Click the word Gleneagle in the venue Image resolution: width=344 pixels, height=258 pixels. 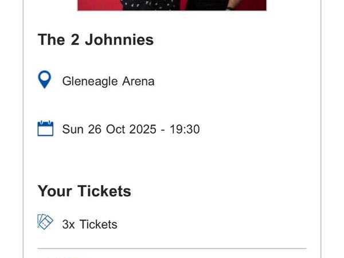click(x=91, y=81)
